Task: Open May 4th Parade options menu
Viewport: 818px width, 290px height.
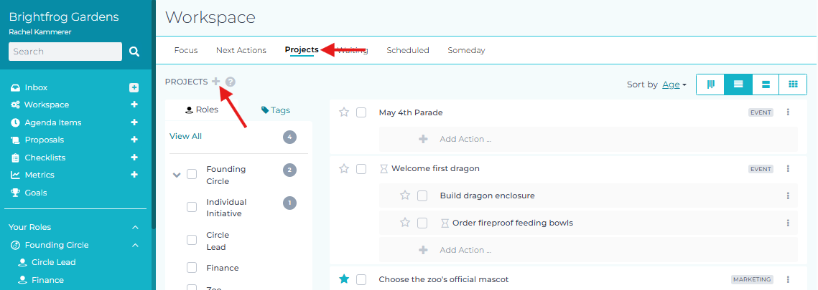Action: pyautogui.click(x=788, y=112)
